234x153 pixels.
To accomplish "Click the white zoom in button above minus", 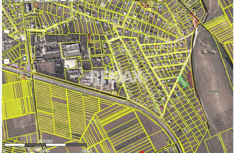I will (x=6, y=31).
